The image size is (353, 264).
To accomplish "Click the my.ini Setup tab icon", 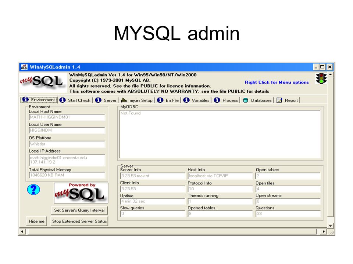I will pos(124,100).
